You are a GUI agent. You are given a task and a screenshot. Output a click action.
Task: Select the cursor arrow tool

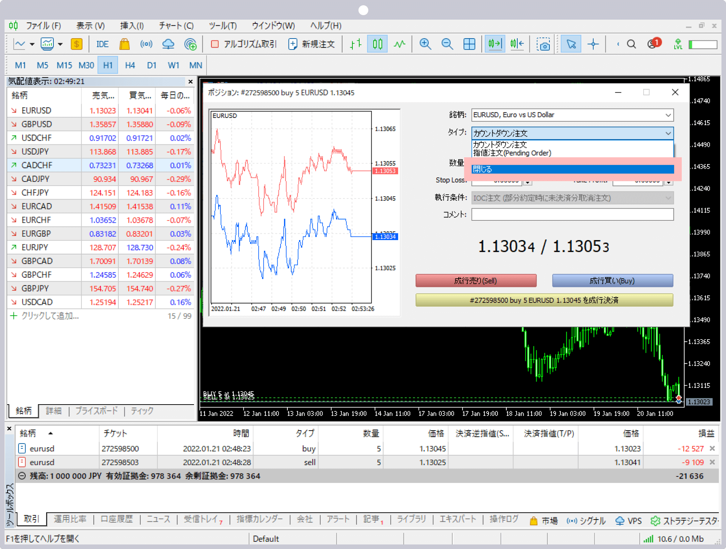pos(571,44)
